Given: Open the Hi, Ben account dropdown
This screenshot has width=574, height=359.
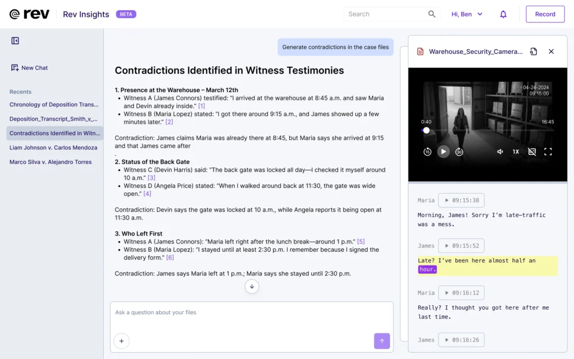Looking at the screenshot, I should [x=466, y=15].
